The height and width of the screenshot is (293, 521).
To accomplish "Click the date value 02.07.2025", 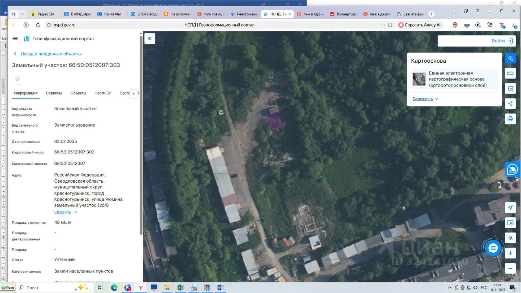I will pyautogui.click(x=66, y=142).
